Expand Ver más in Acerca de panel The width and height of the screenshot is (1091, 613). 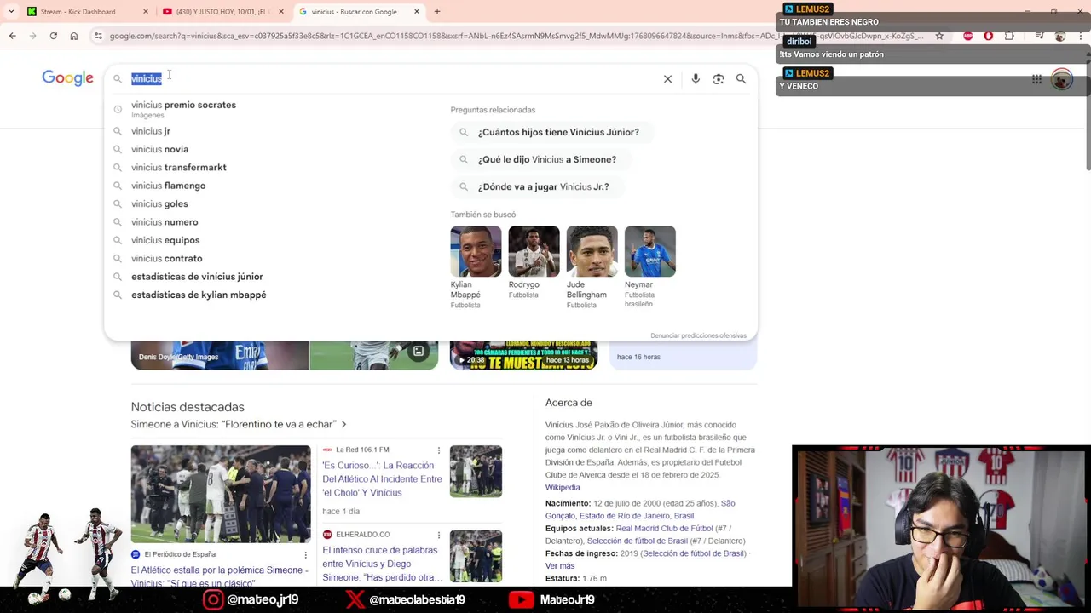pyautogui.click(x=560, y=565)
